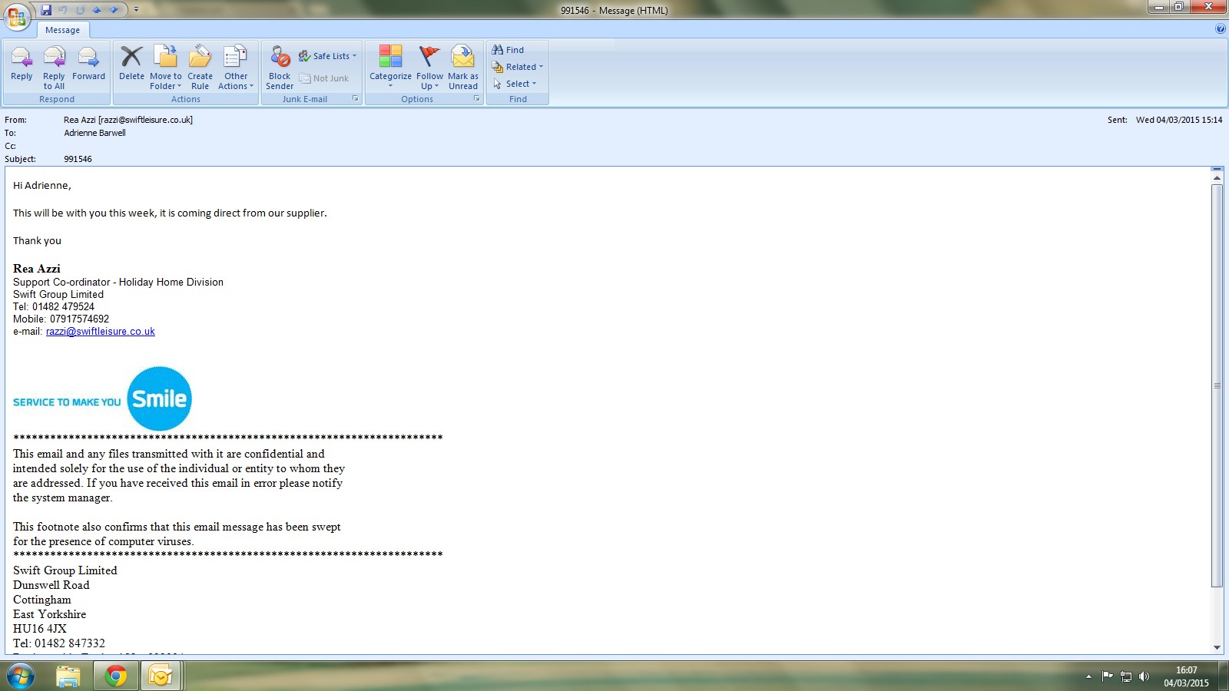
Task: Show hidden system tray icons
Action: pyautogui.click(x=1088, y=676)
